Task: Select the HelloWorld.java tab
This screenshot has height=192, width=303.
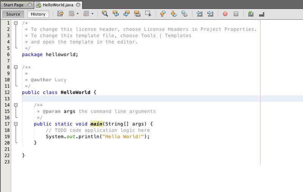Action: coord(58,5)
